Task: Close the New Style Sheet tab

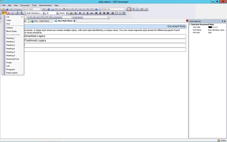Action: point(74,21)
